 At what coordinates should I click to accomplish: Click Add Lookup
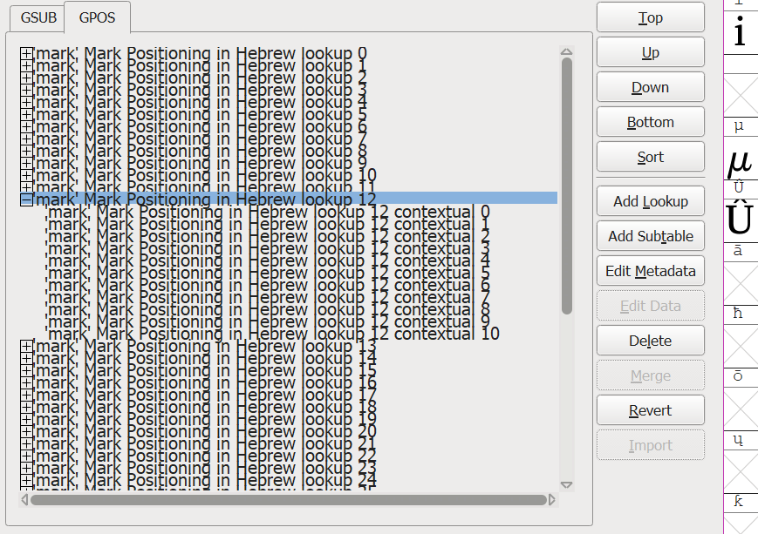pos(650,201)
